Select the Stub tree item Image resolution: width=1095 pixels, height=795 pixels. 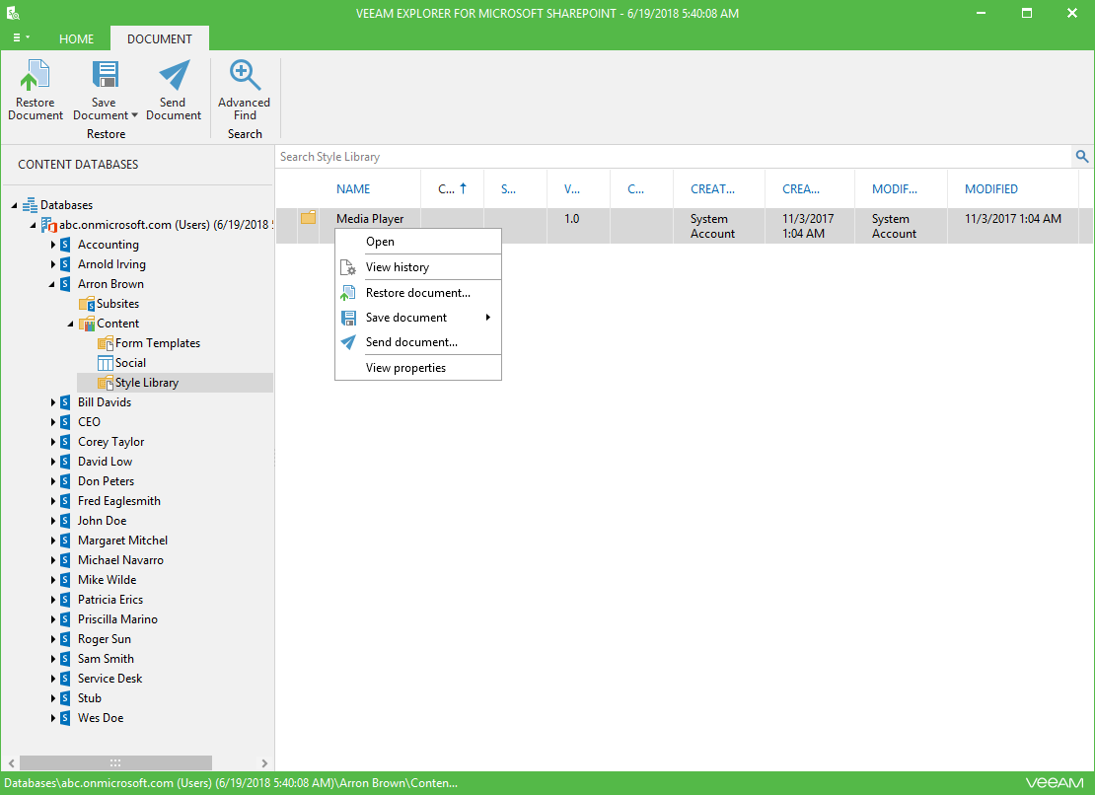(90, 698)
